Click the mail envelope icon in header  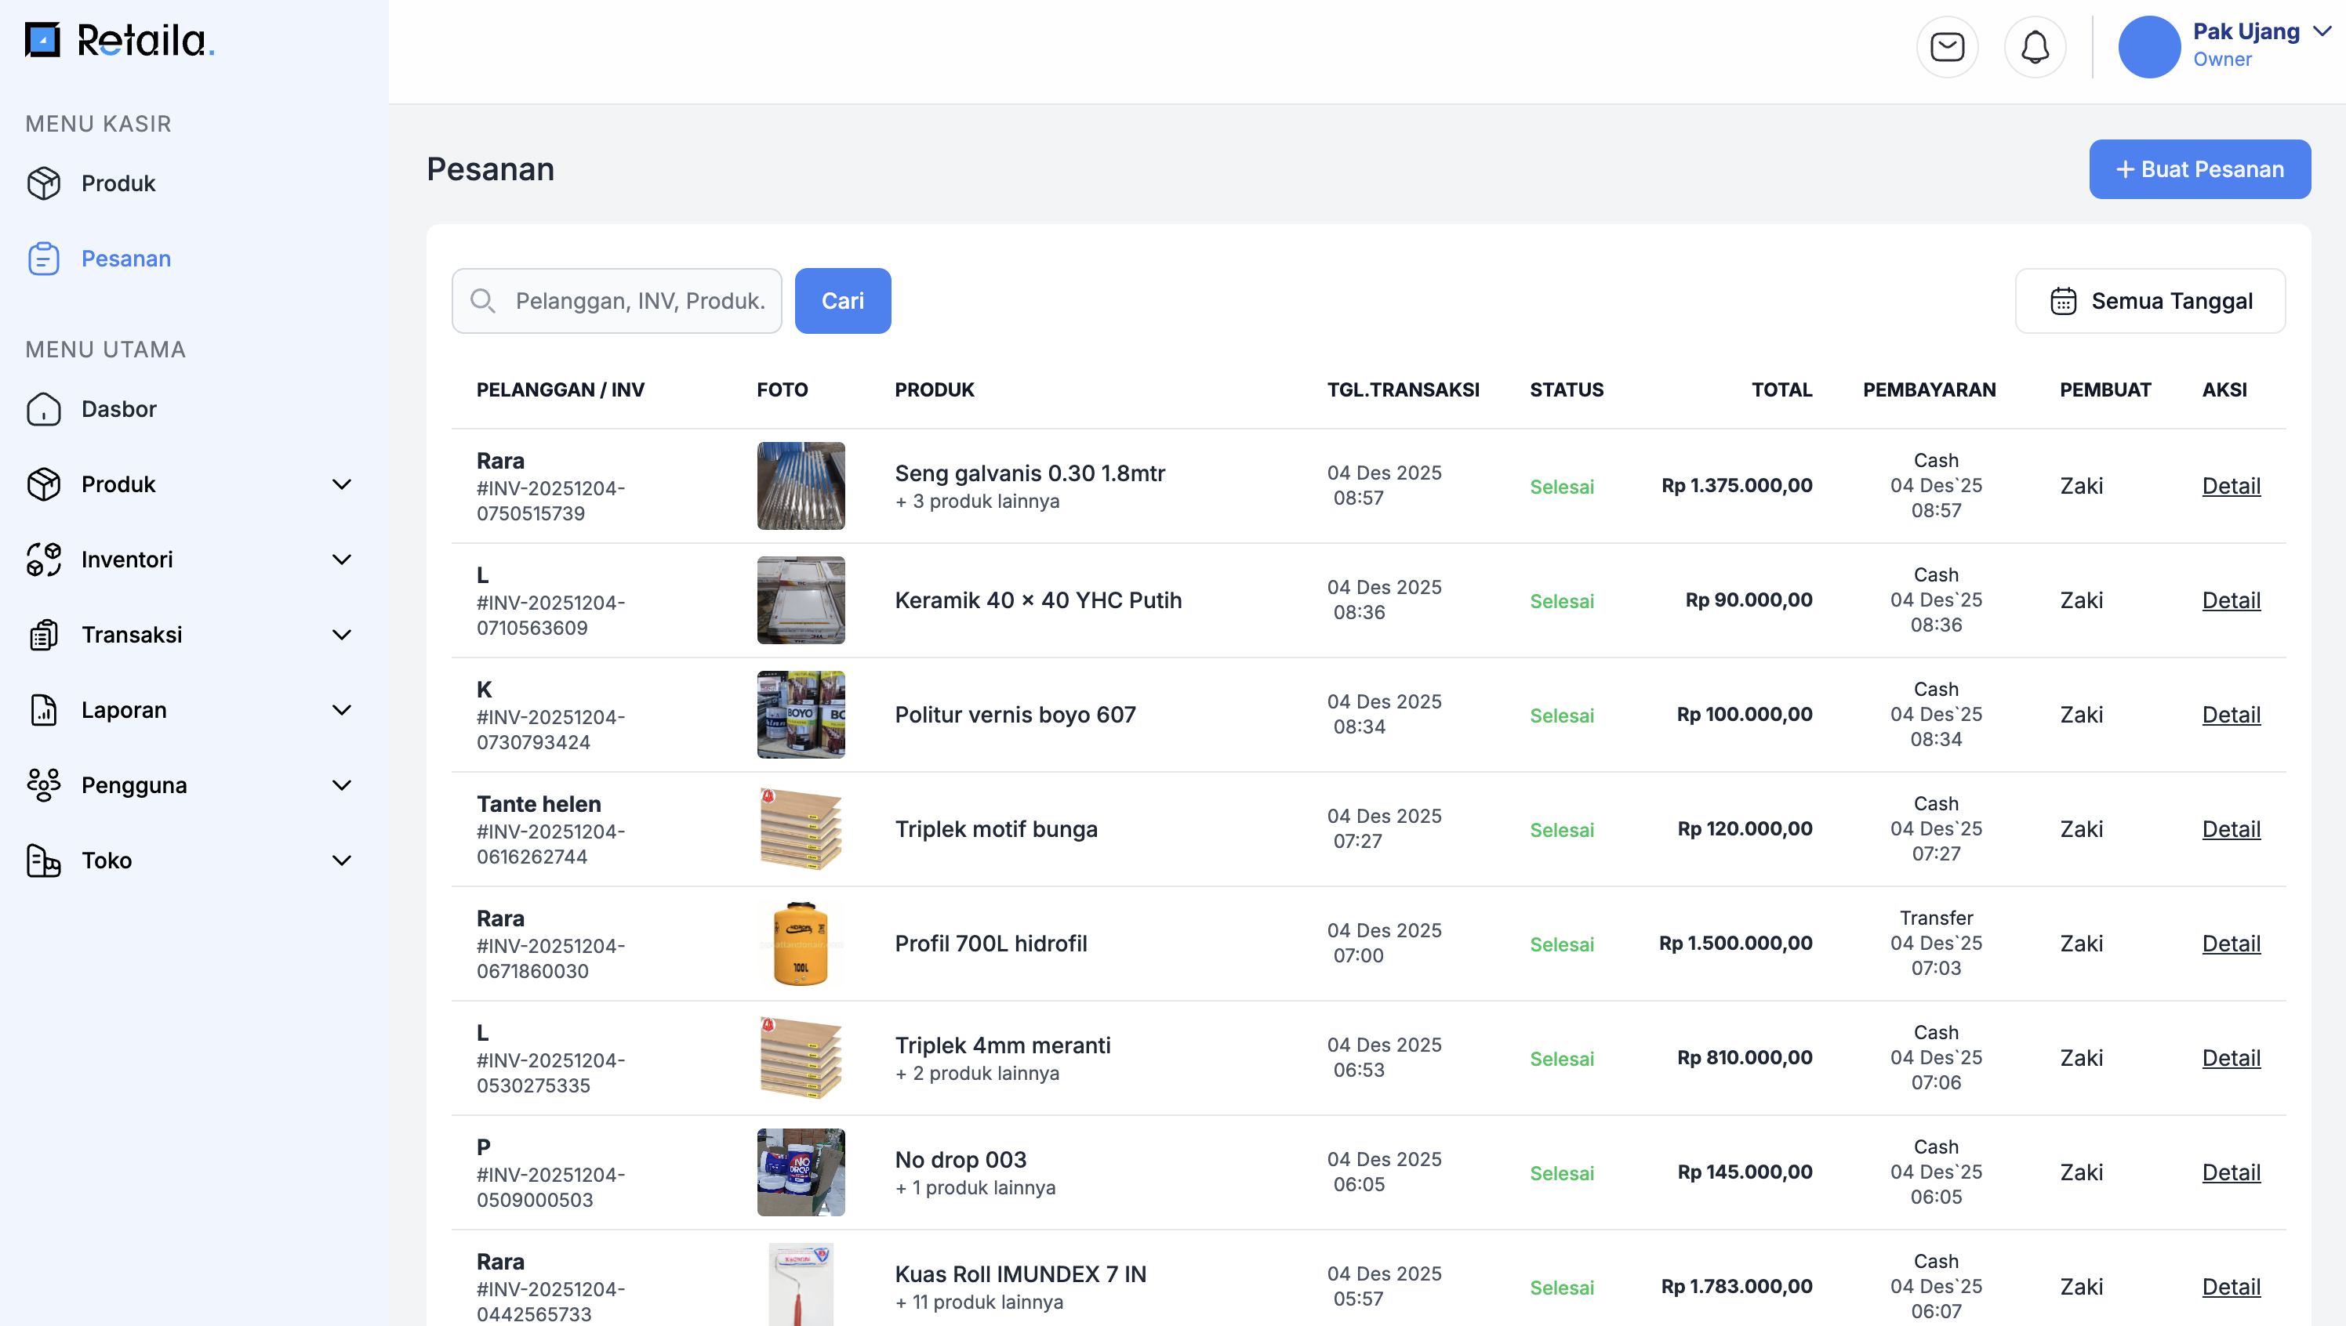pyautogui.click(x=1947, y=46)
